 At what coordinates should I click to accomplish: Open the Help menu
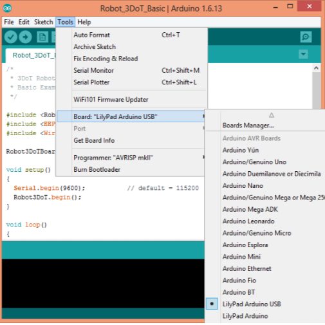tap(84, 22)
